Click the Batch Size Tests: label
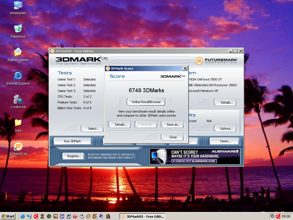 [70, 108]
